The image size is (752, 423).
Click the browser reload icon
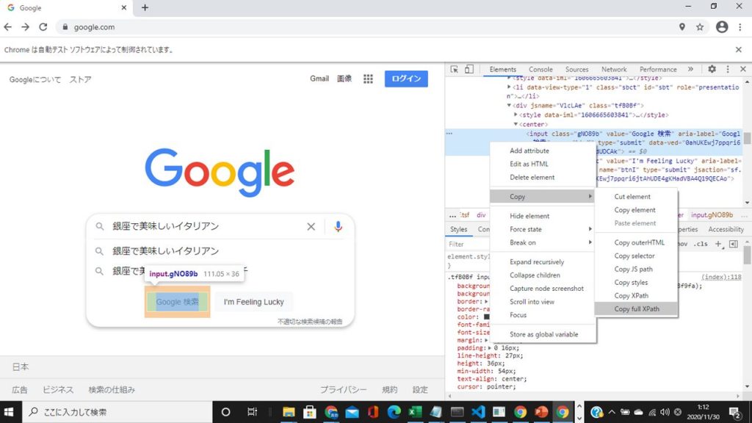43,27
